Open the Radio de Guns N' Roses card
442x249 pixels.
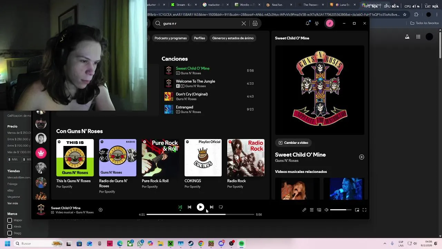coord(118,166)
